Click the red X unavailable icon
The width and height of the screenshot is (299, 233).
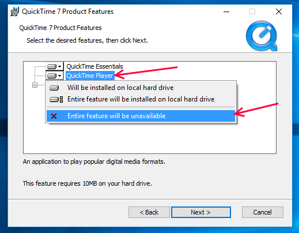tap(54, 116)
